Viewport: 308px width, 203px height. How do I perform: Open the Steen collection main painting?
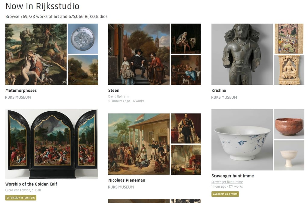tap(139, 54)
